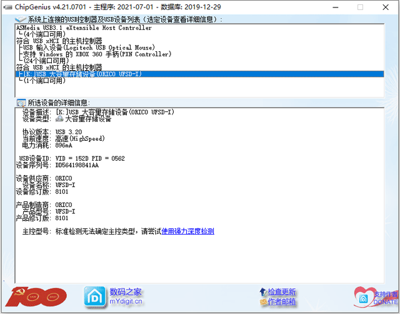Click the upload arrow icon beside 检查更新
This screenshot has width=400, height=314.
(263, 291)
